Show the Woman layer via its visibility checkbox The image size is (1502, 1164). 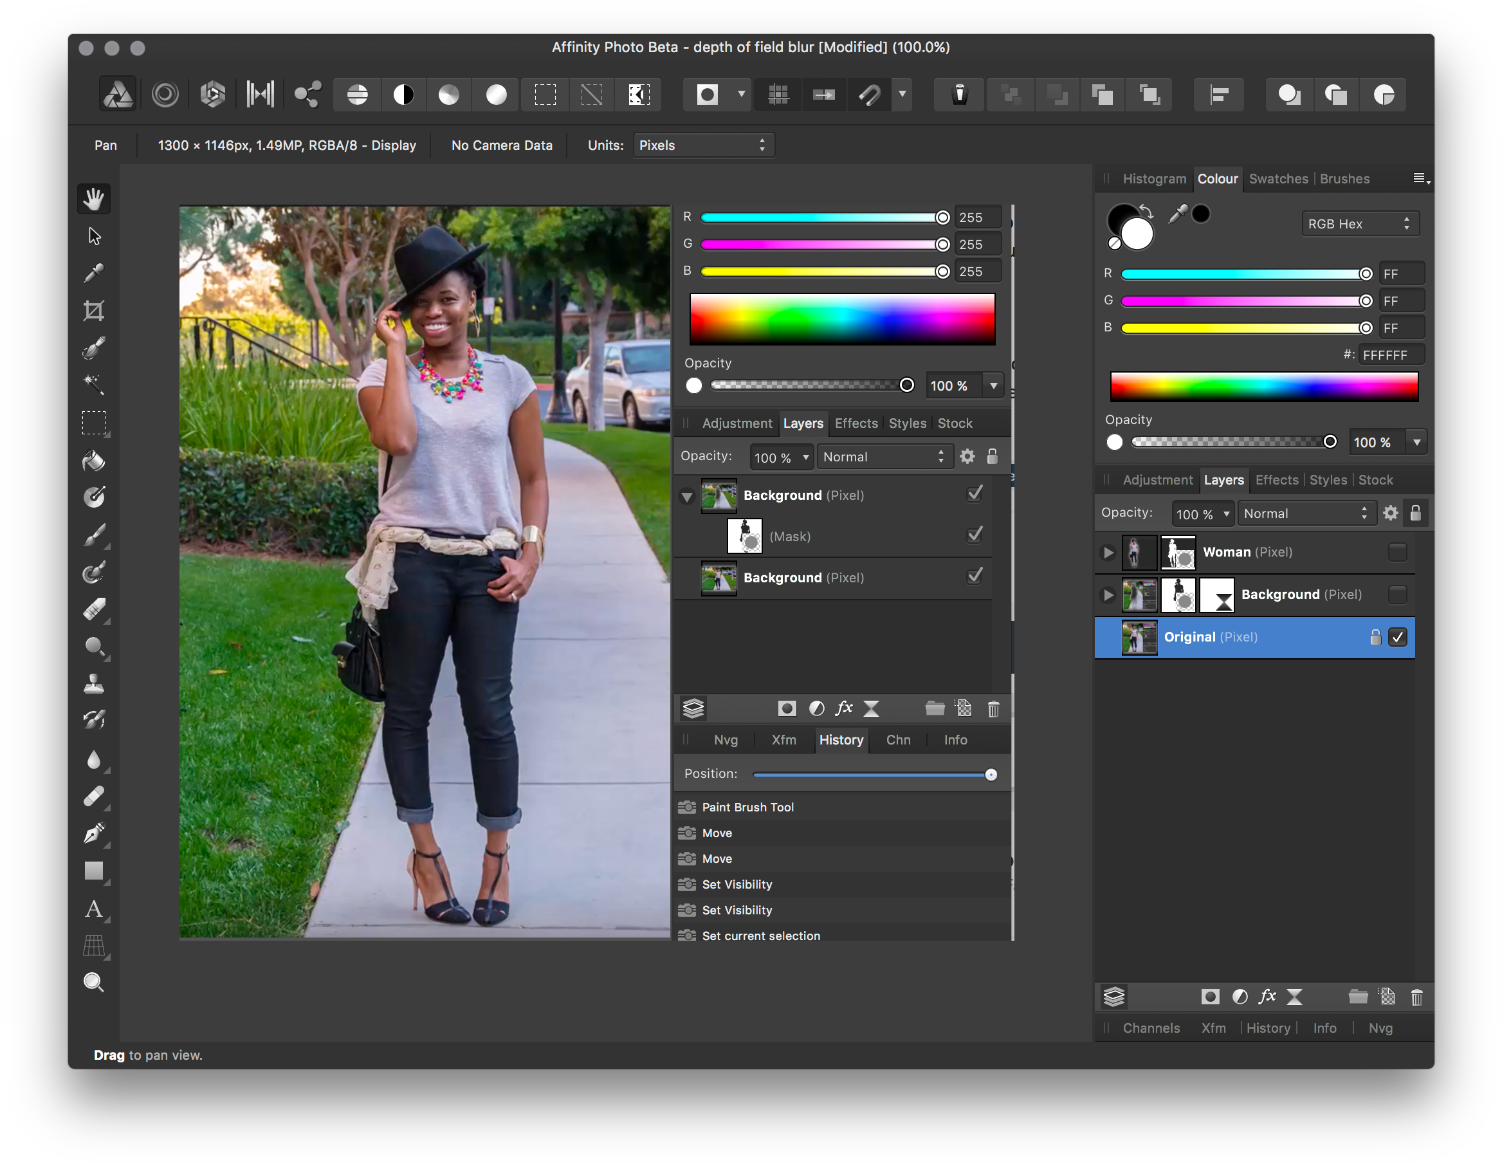pos(1397,553)
